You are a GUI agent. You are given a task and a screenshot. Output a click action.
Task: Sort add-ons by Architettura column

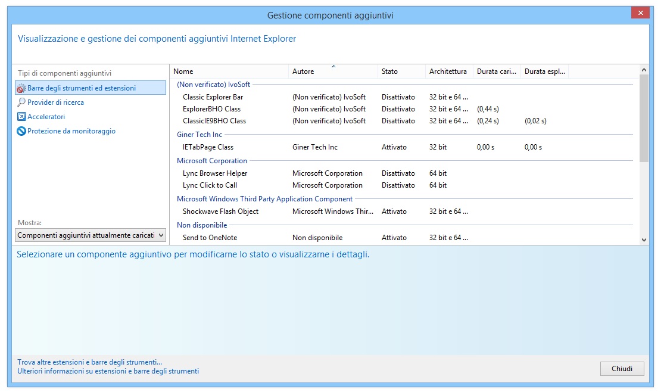click(x=449, y=71)
